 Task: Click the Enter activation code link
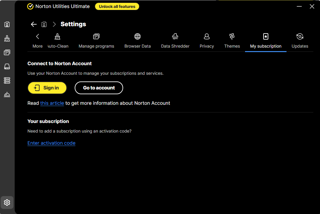click(51, 143)
